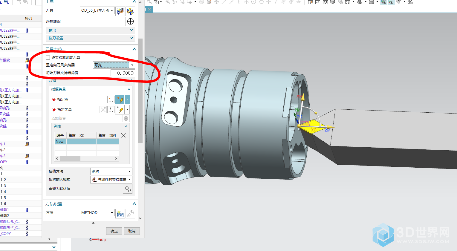Image resolution: width=457 pixels, height=251 pixels.
Task: Click the create new tool icon
Action: 120,11
